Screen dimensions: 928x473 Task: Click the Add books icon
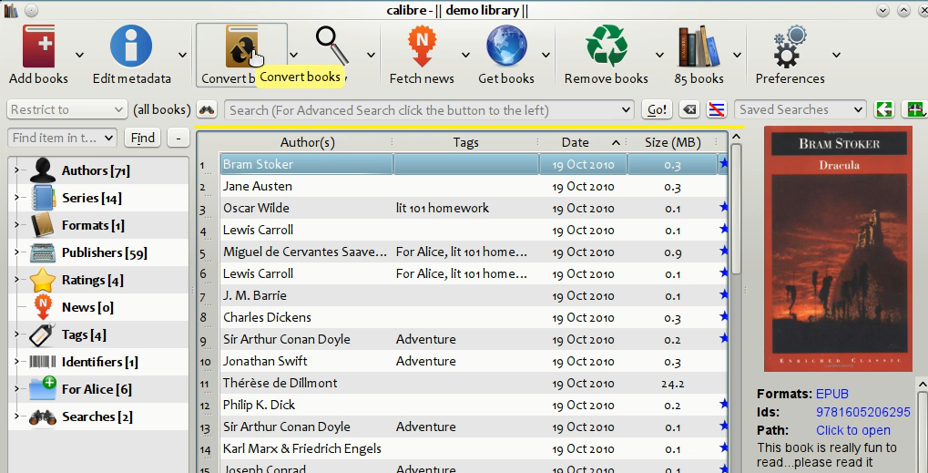[38, 46]
